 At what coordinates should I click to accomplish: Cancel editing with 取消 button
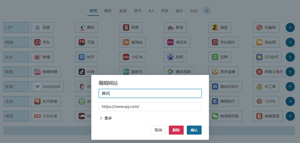(158, 130)
